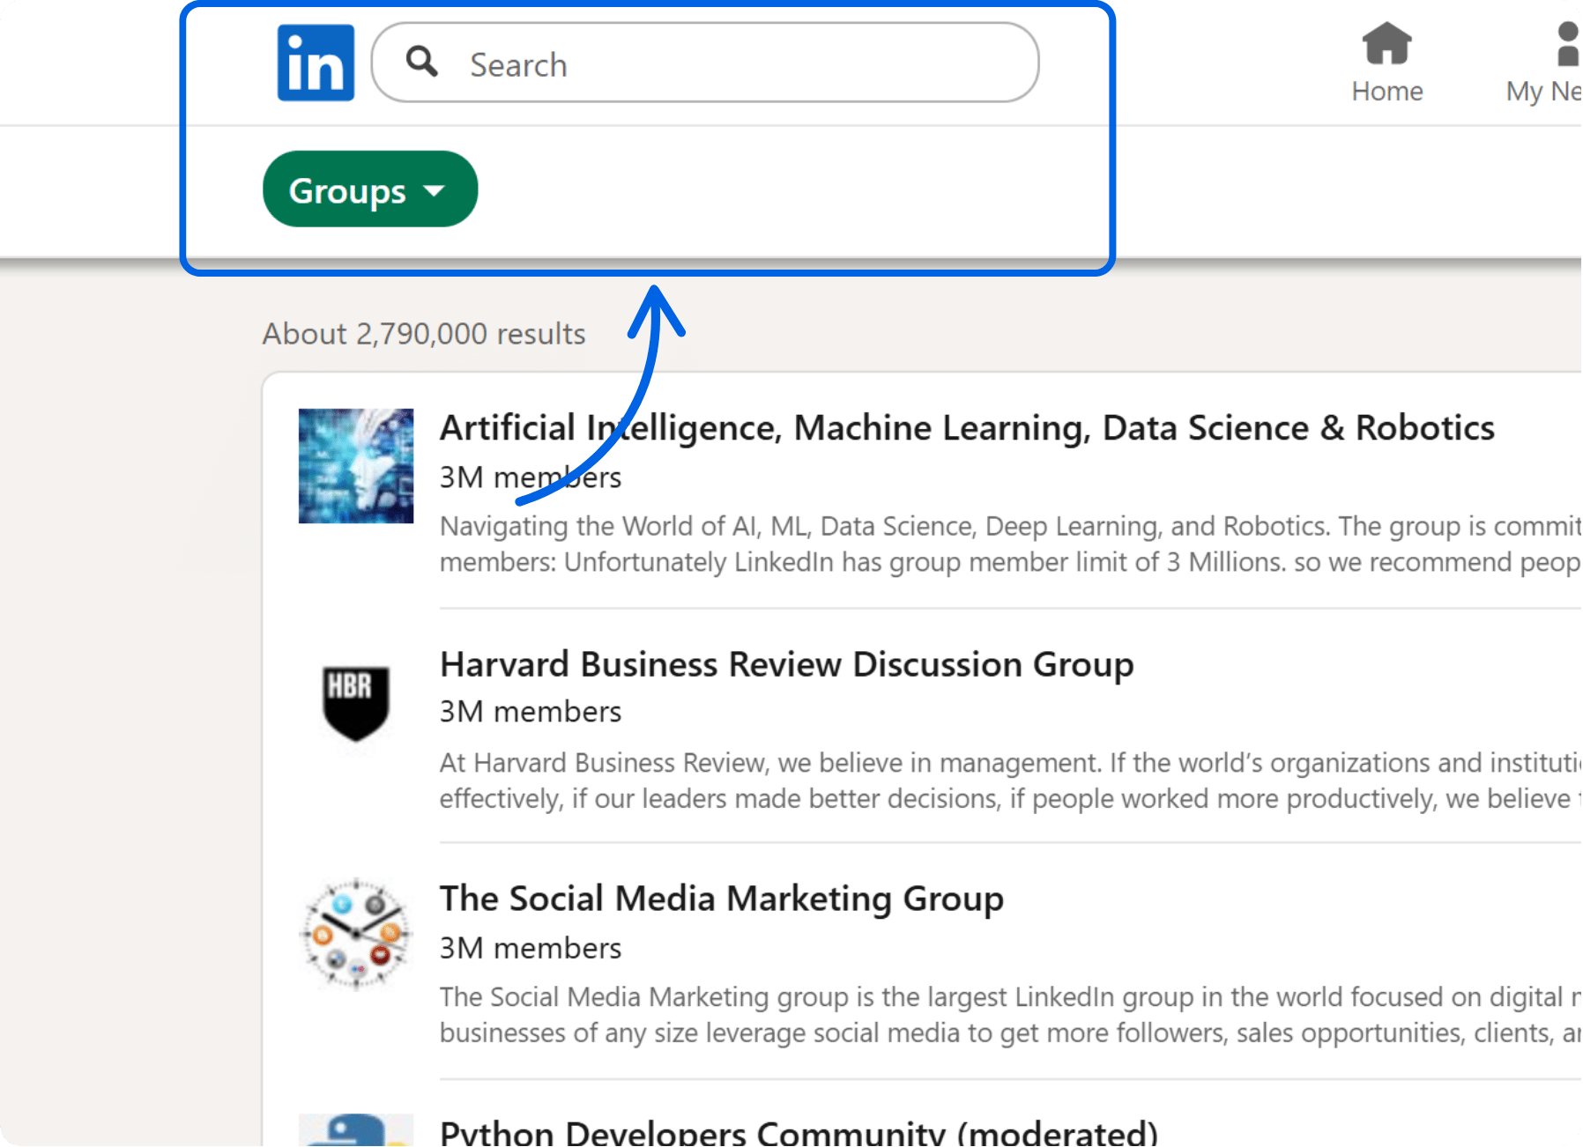Click the 3M members text under the AI group

530,477
